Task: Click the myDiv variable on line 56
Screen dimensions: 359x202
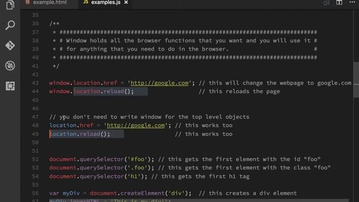Action: click(x=71, y=193)
